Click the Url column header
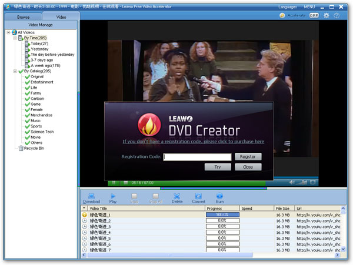The width and height of the screenshot is (353, 265). [318, 209]
